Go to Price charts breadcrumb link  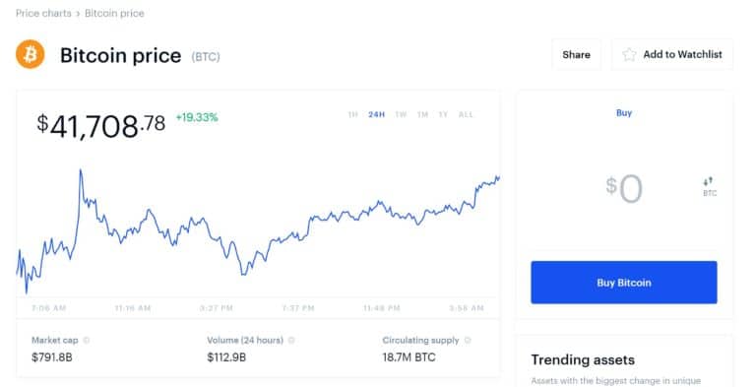43,14
